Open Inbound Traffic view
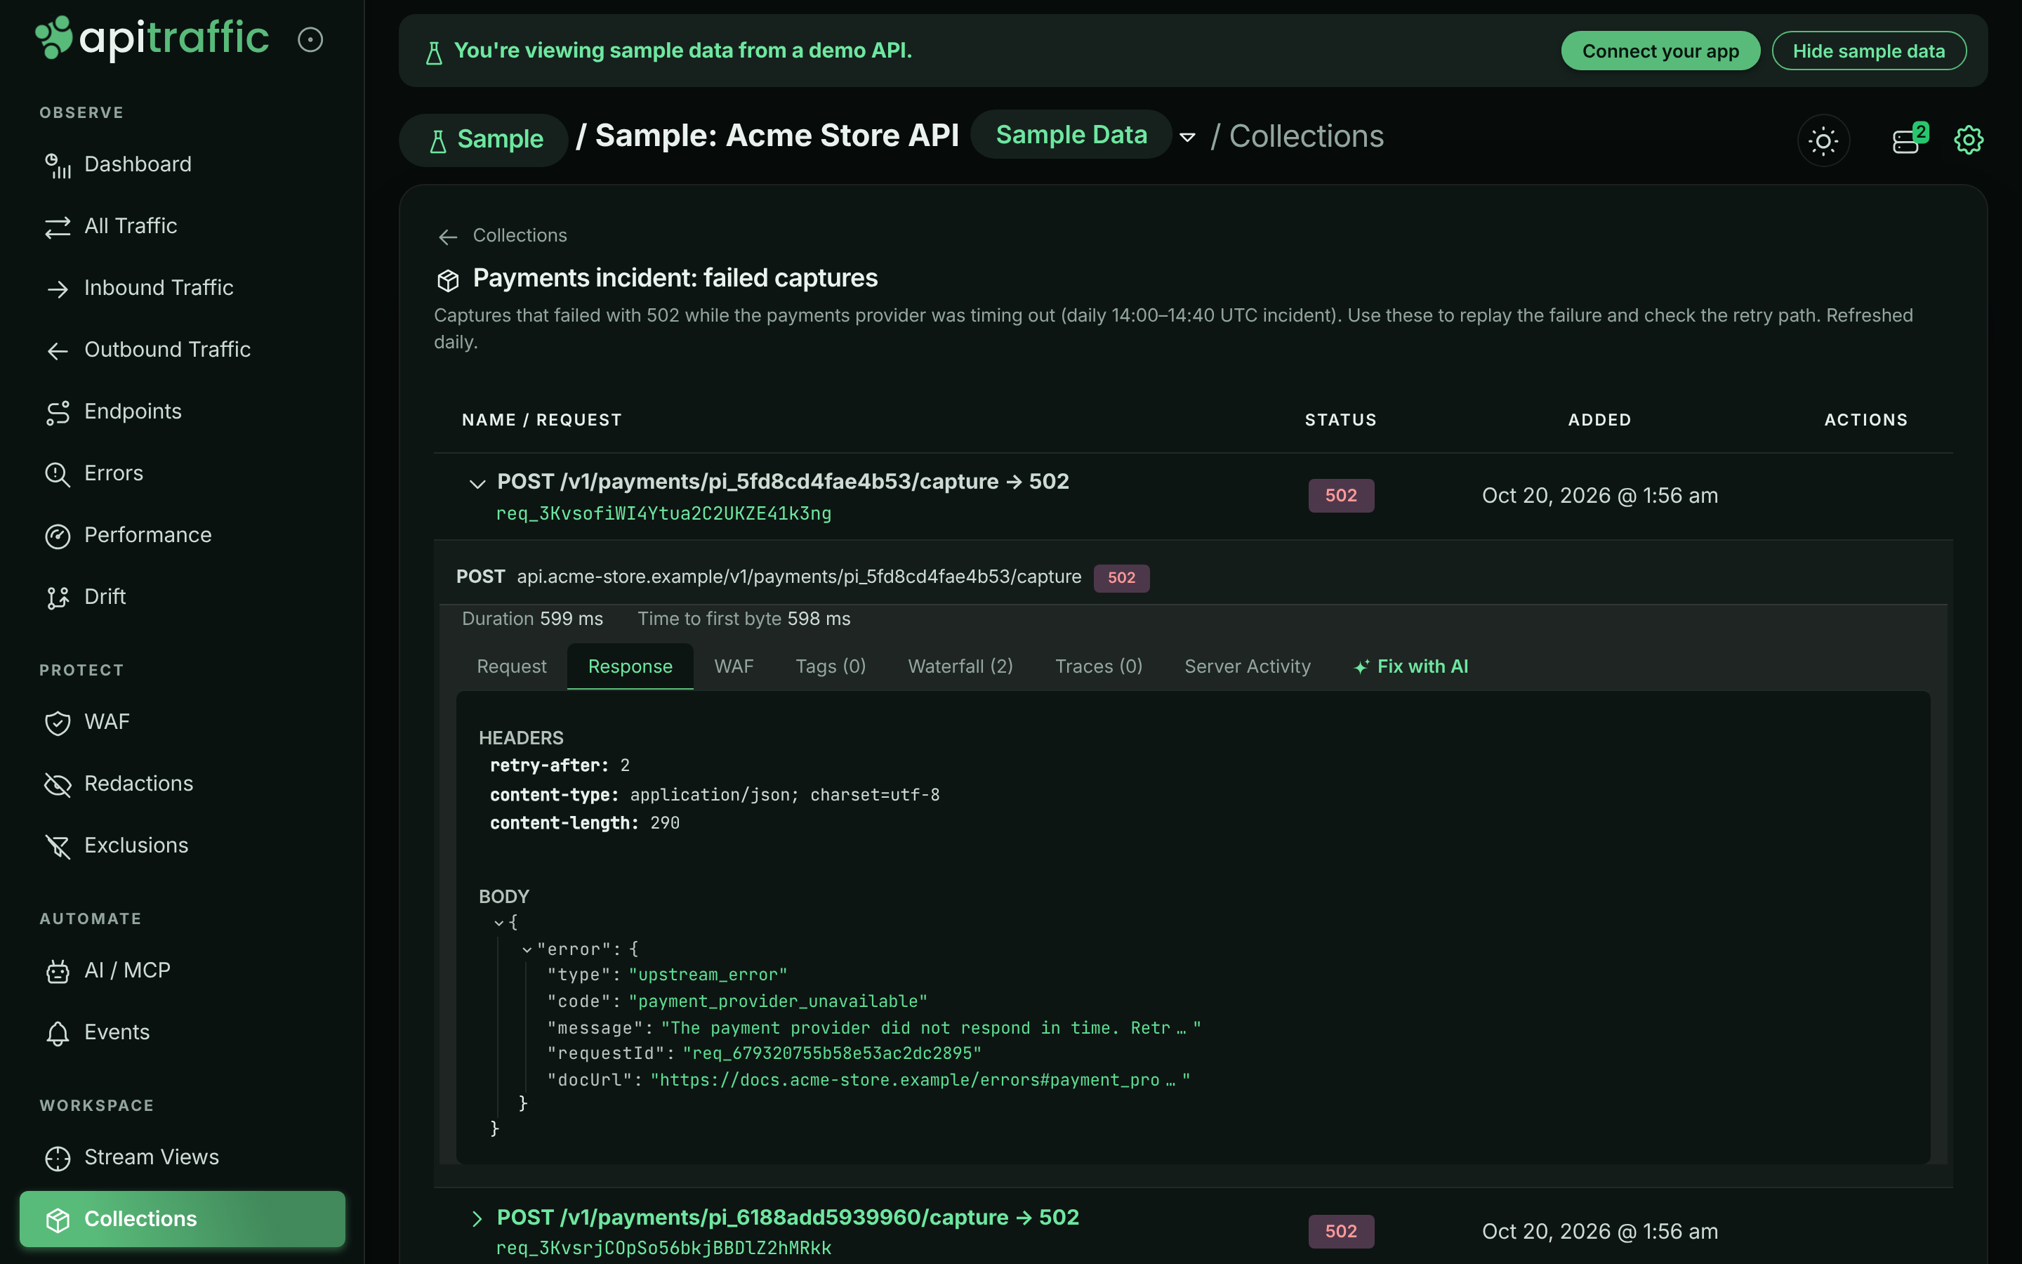The image size is (2022, 1264). click(x=182, y=288)
